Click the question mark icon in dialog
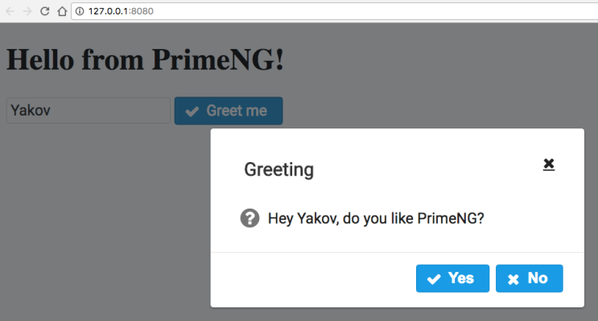Viewport: 598px width, 321px height. 250,217
